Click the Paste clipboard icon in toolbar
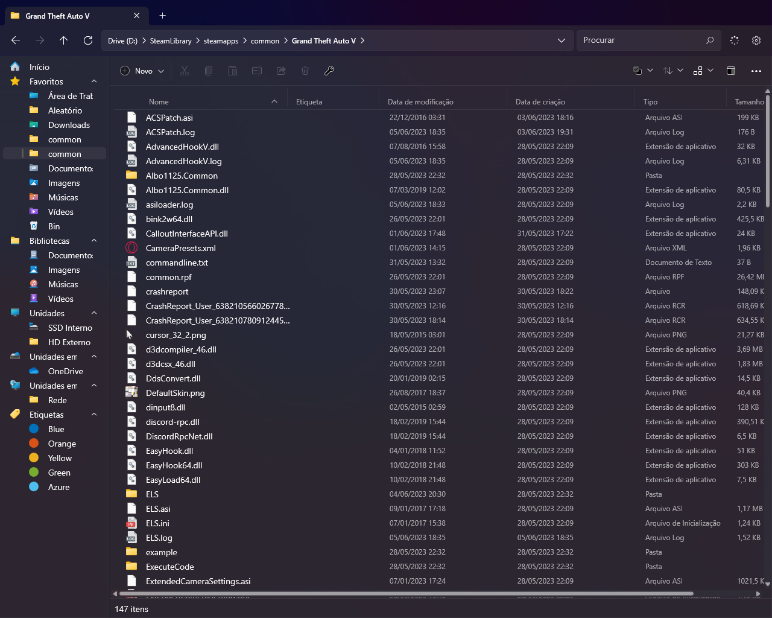The image size is (772, 618). pyautogui.click(x=233, y=71)
